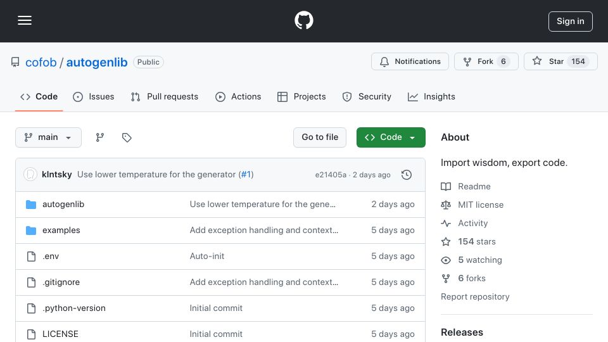The width and height of the screenshot is (608, 342).
Task: Click the LICENSE file icon
Action: (x=31, y=334)
